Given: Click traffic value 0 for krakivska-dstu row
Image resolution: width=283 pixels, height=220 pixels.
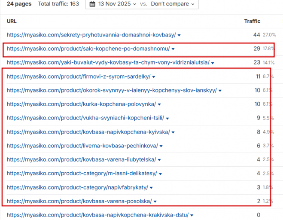Looking at the screenshot, I should point(259,215).
